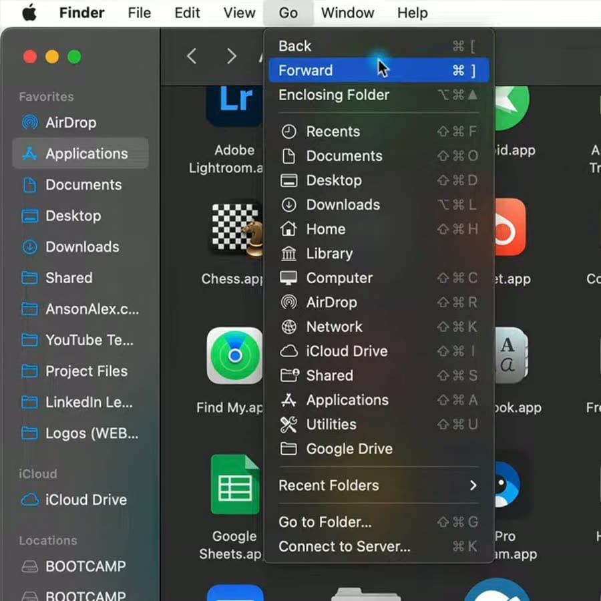This screenshot has width=601, height=601.
Task: Select Shared in the Go menu
Action: (x=379, y=375)
